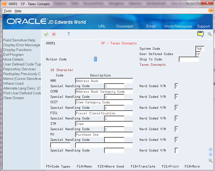Click Special Handling Code field under ITM
This screenshot has width=215, height=171.
click(114, 129)
